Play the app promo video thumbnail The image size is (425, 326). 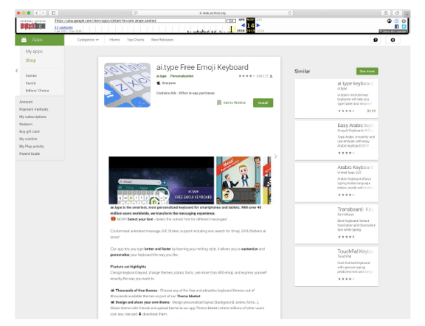[x=162, y=180]
